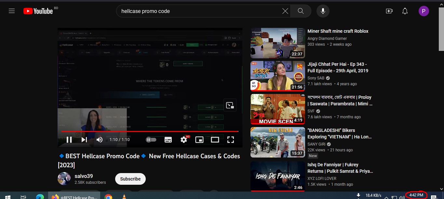Clear the search box text
The image size is (444, 199).
point(285,11)
